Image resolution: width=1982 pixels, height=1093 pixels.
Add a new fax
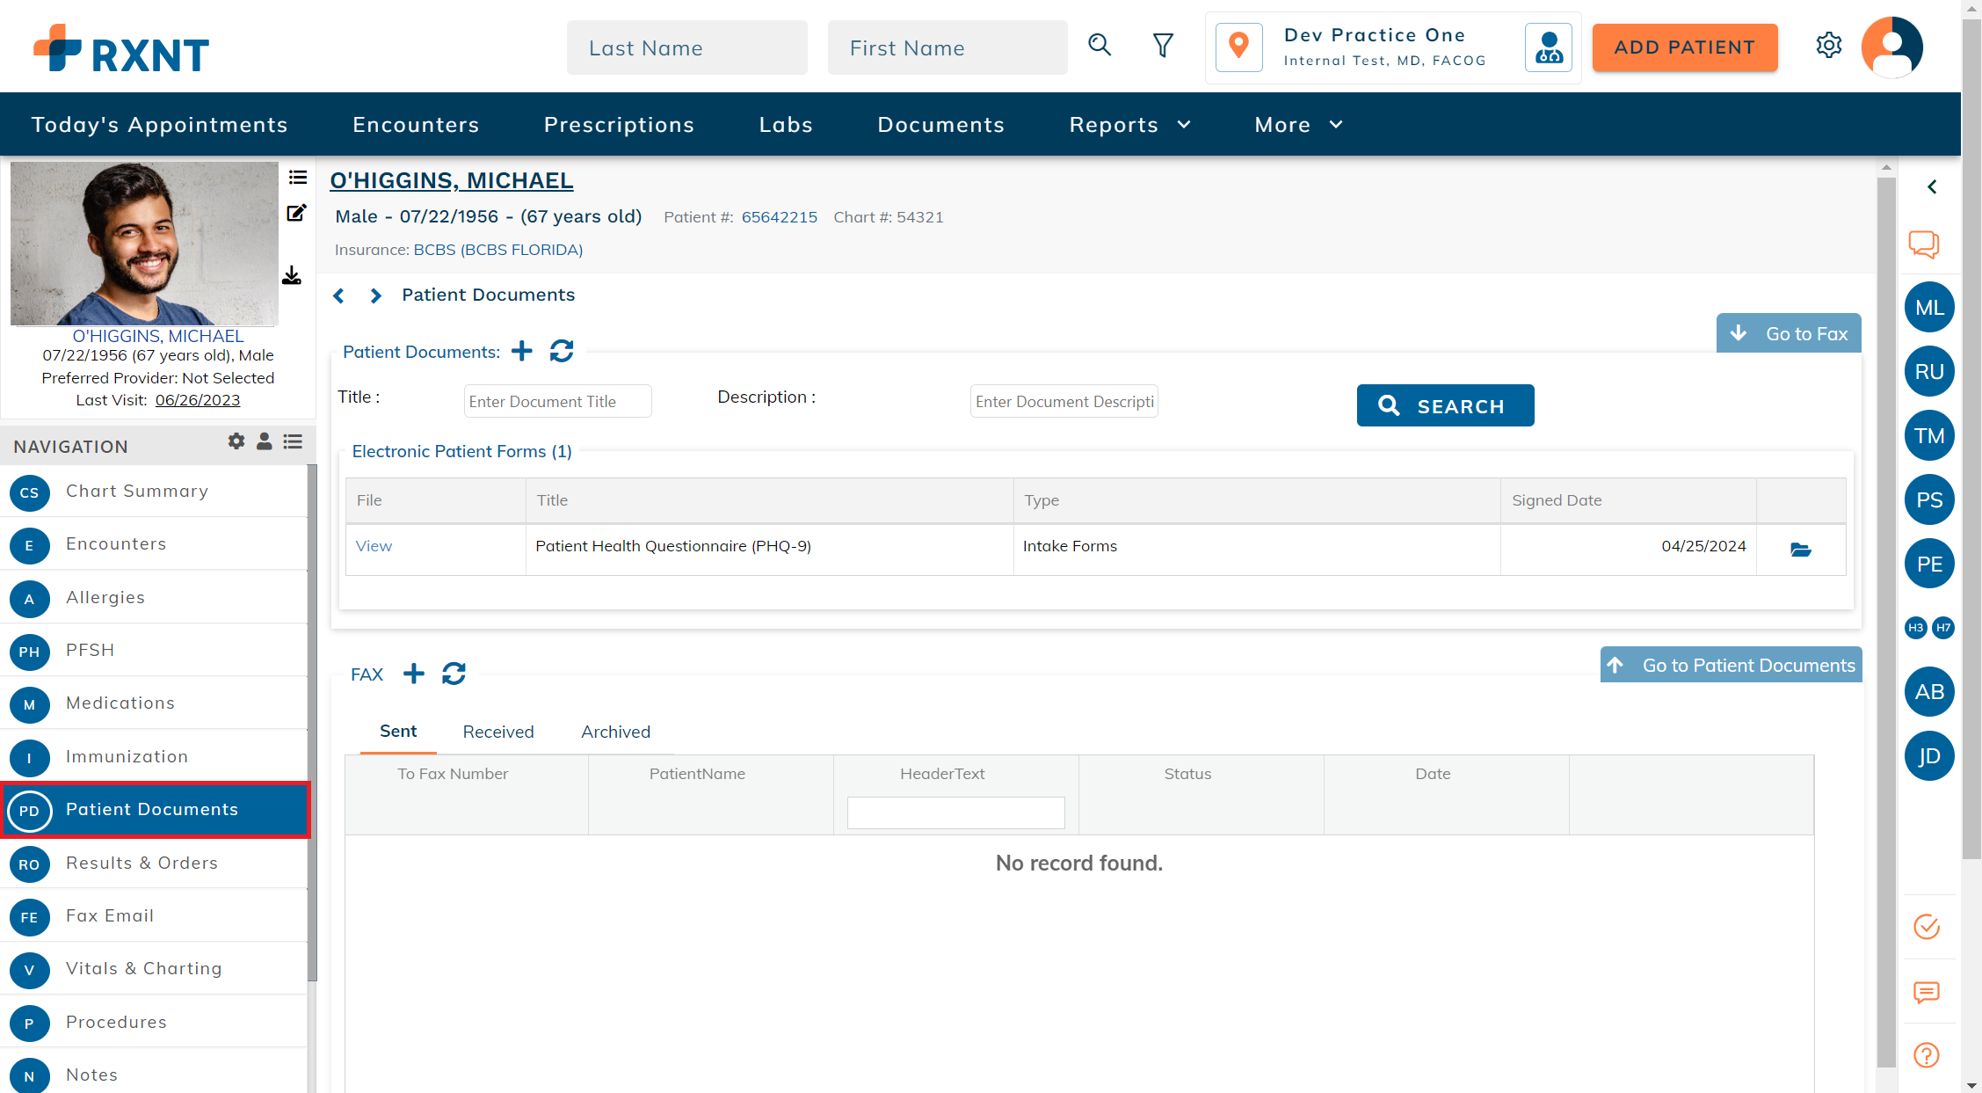[x=413, y=674]
